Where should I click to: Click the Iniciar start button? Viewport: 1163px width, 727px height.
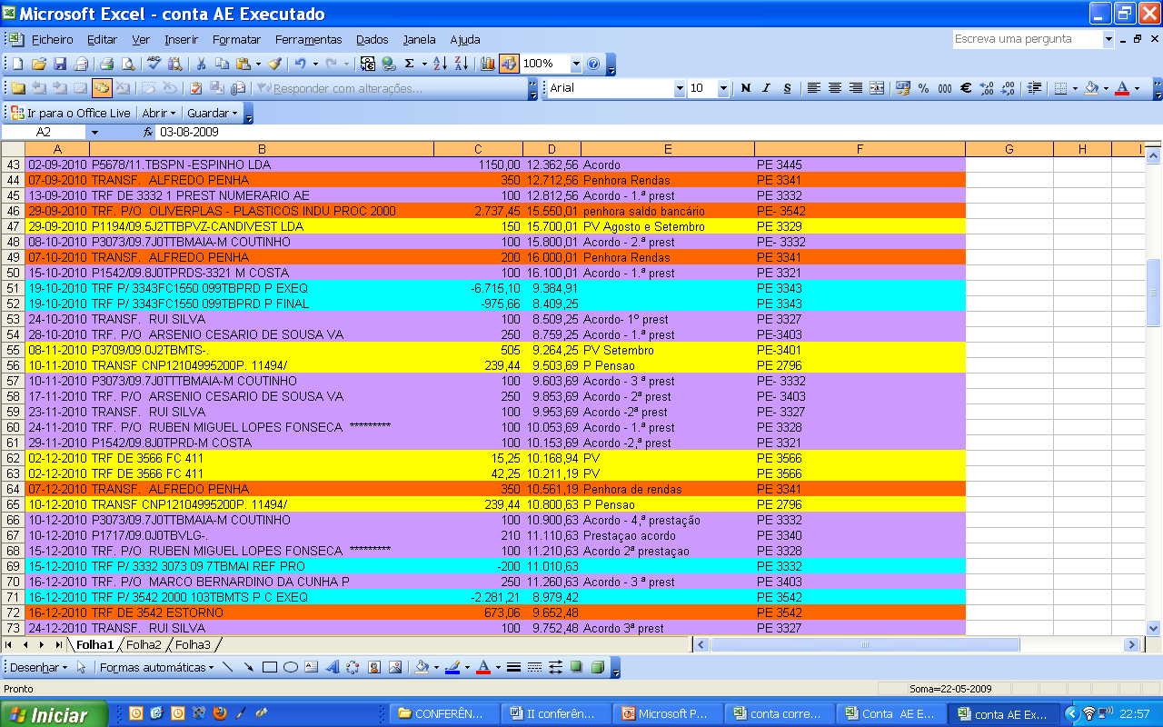pos(54,714)
